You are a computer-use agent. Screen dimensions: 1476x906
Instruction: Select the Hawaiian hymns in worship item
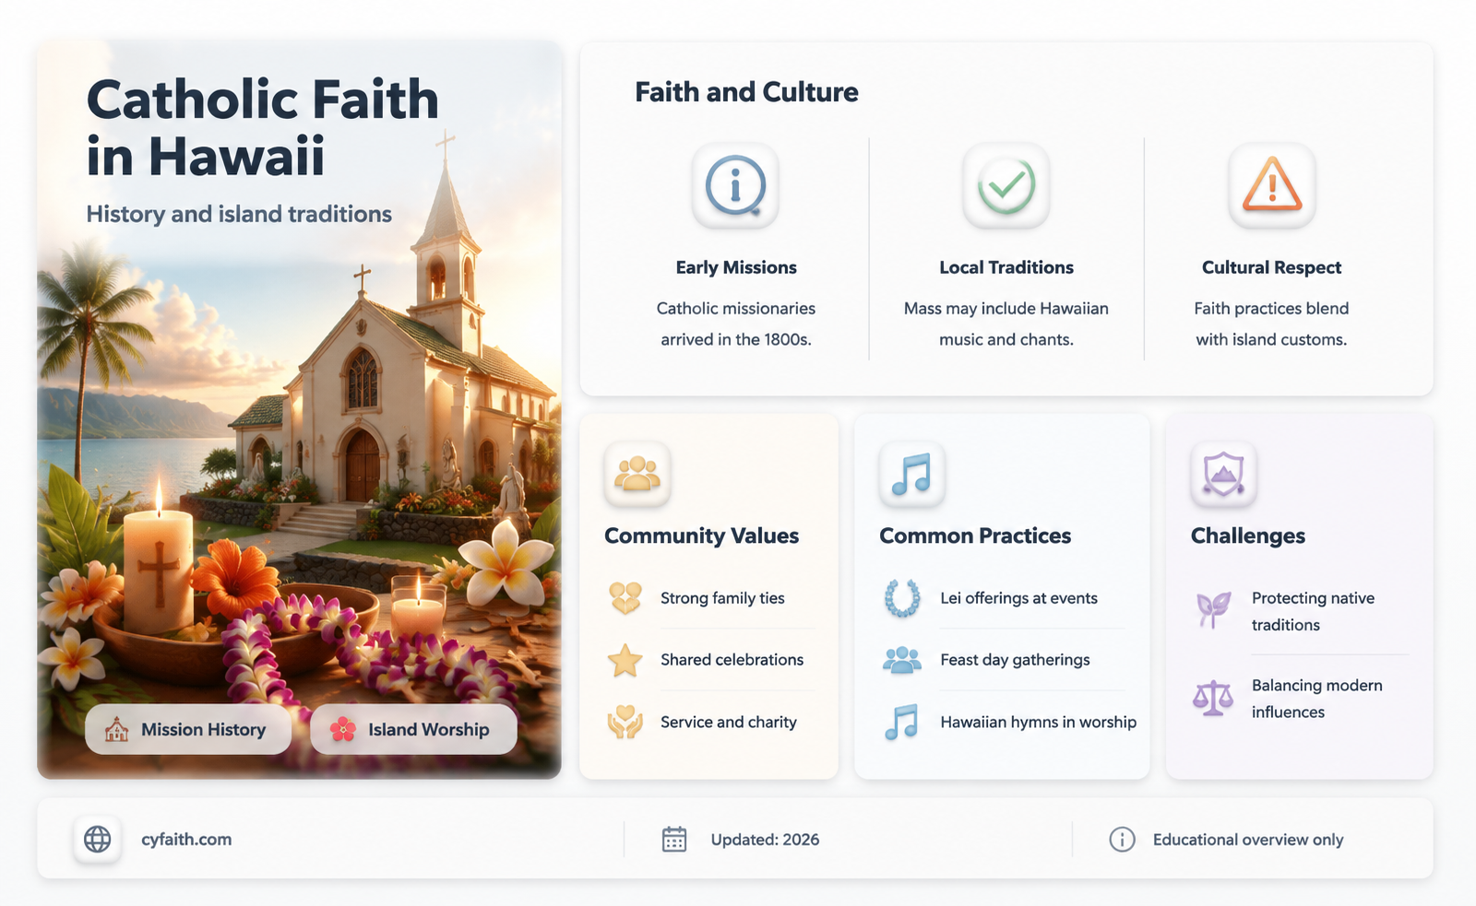click(1009, 723)
